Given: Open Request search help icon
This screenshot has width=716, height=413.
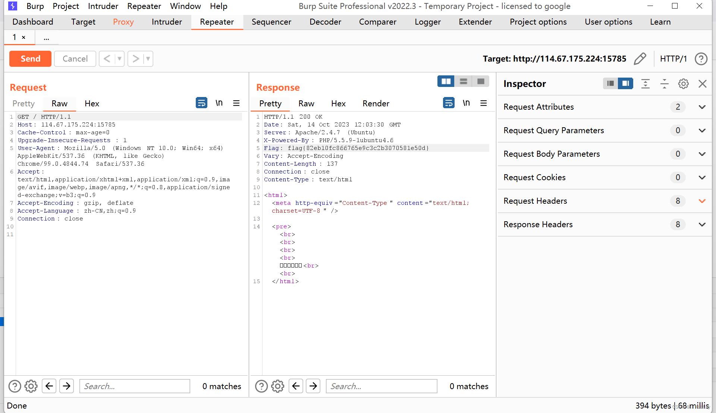Looking at the screenshot, I should [15, 386].
